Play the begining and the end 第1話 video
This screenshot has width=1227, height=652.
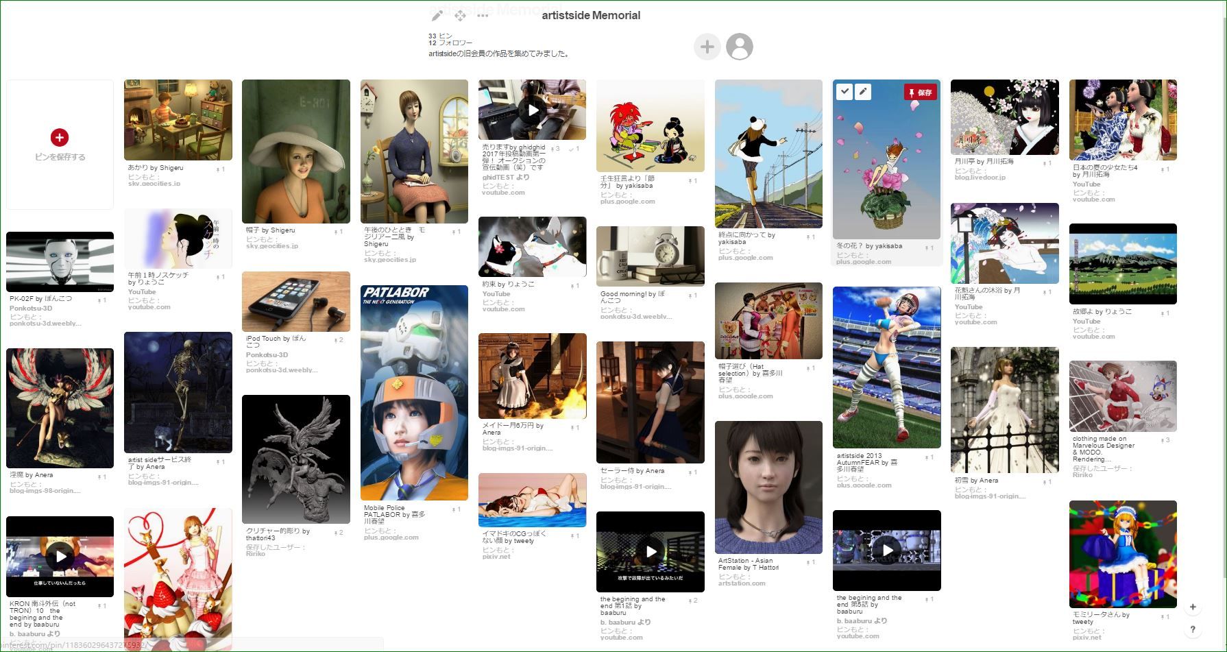point(651,551)
